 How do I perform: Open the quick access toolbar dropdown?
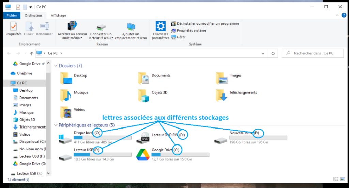click(30, 7)
